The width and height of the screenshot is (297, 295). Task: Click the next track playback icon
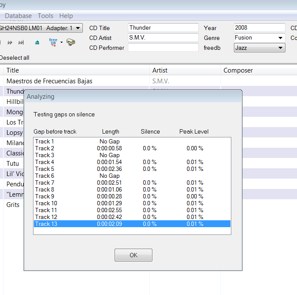(21, 43)
